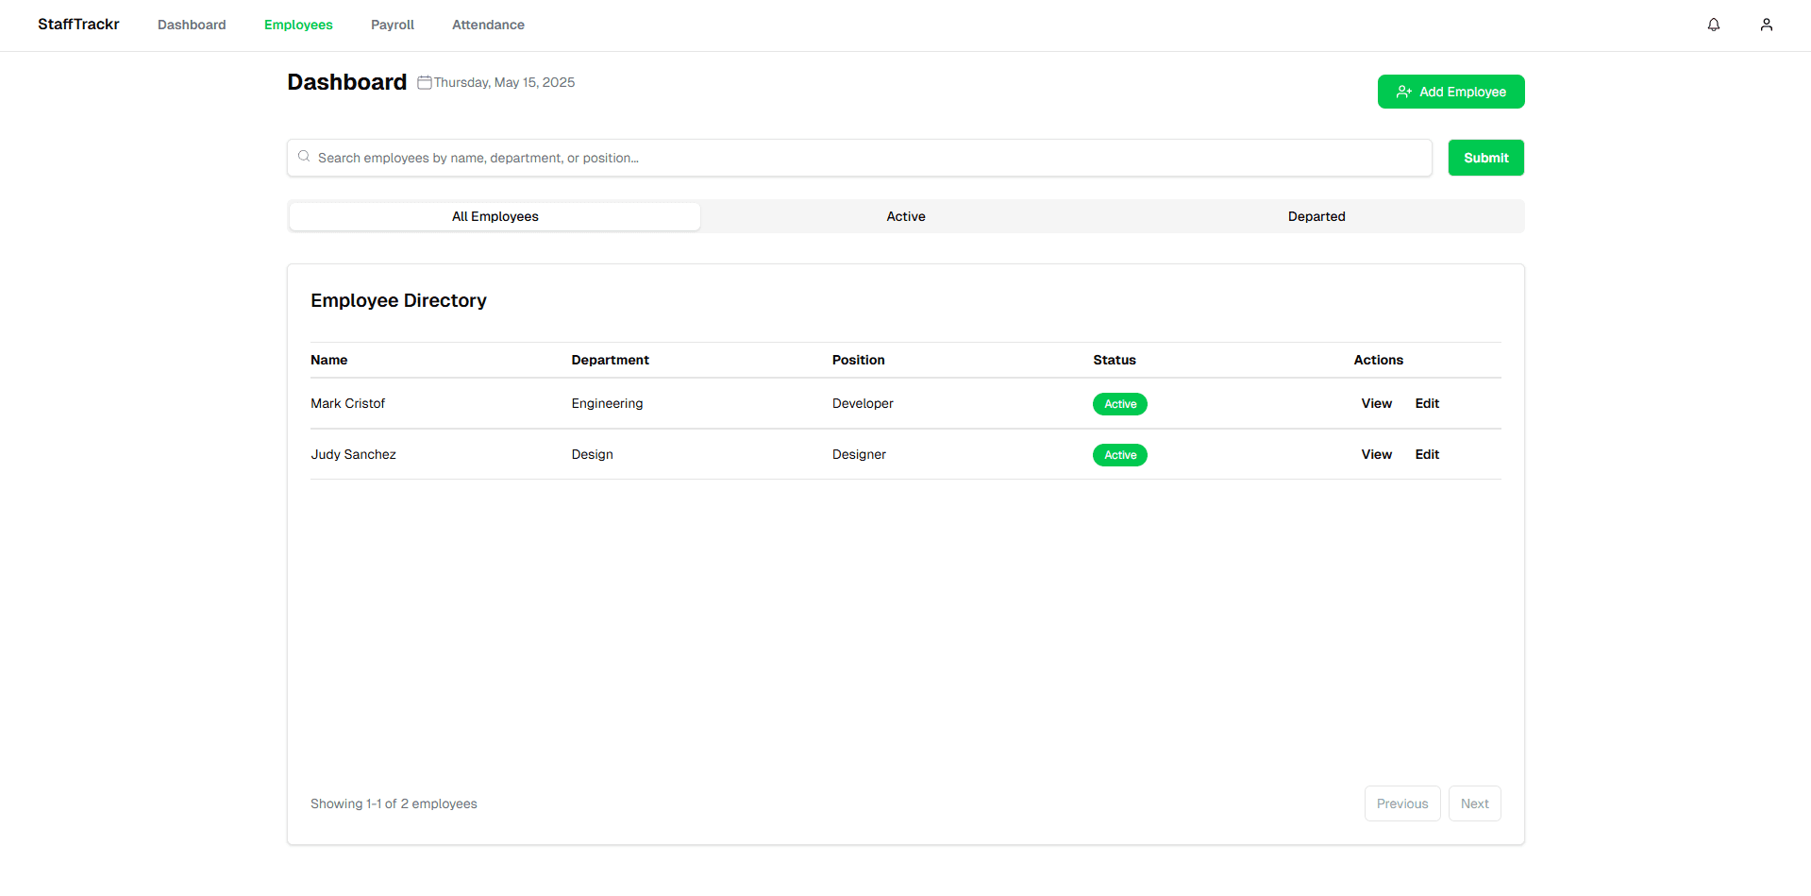Viewport: 1811px width, 896px height.
Task: Edit Mark Cristof's employee record
Action: pos(1426,403)
